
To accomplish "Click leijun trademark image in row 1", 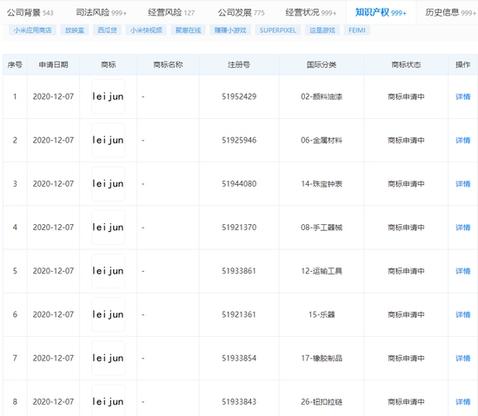I will (109, 97).
